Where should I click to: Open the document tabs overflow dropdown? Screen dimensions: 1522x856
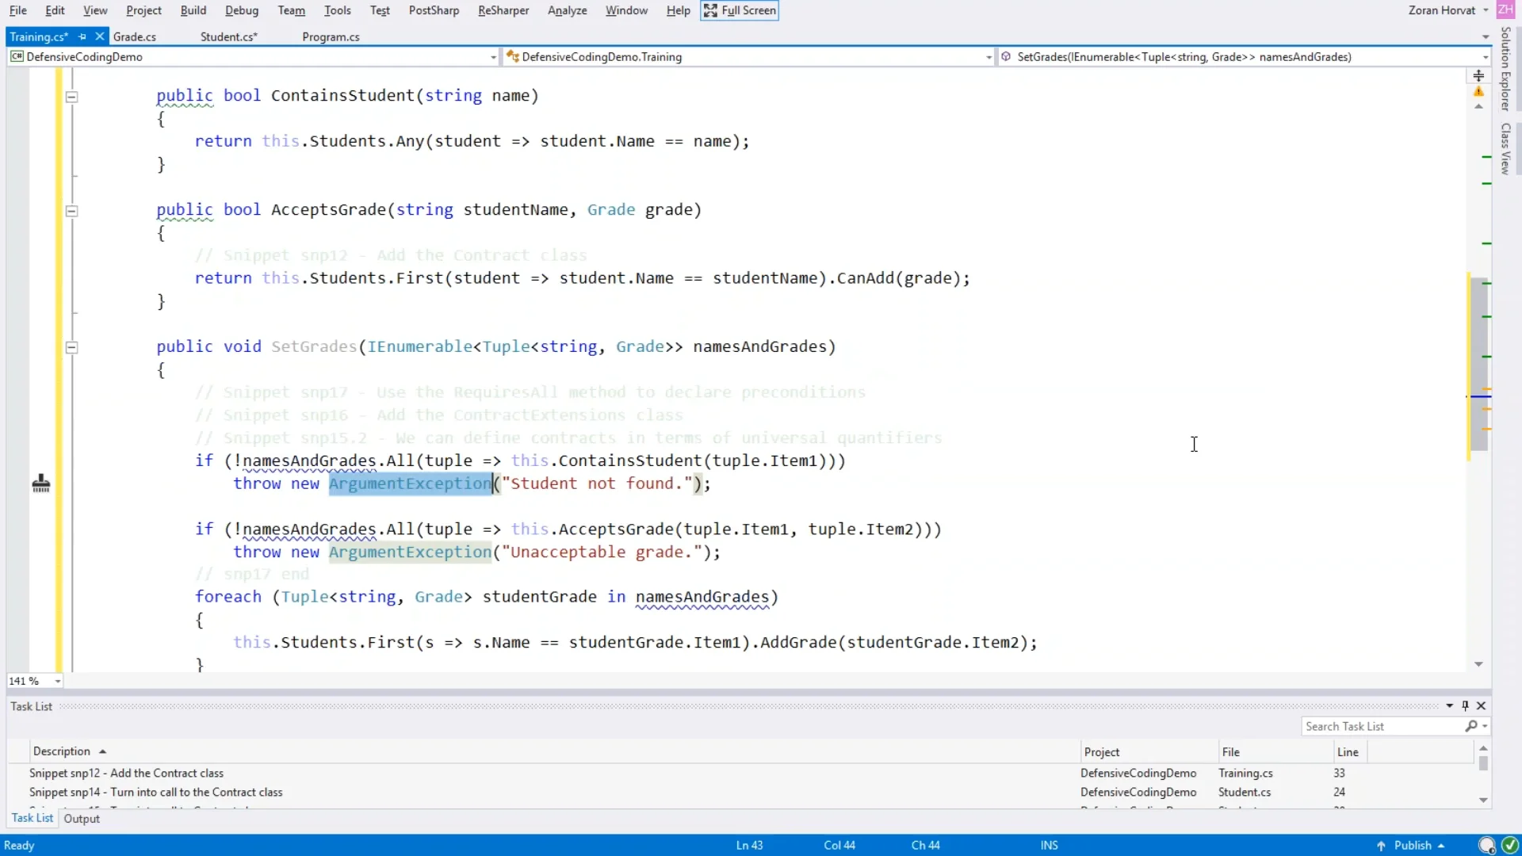pos(1485,37)
